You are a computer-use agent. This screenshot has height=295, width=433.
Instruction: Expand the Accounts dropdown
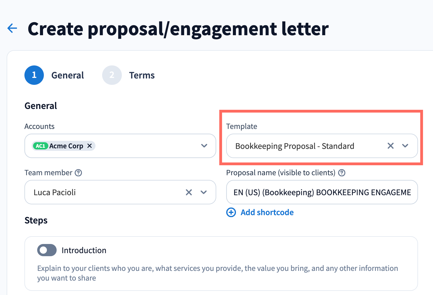[204, 146]
